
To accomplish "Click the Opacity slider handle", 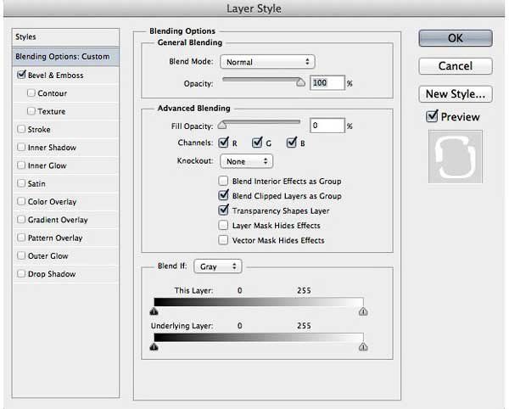I will [x=300, y=84].
